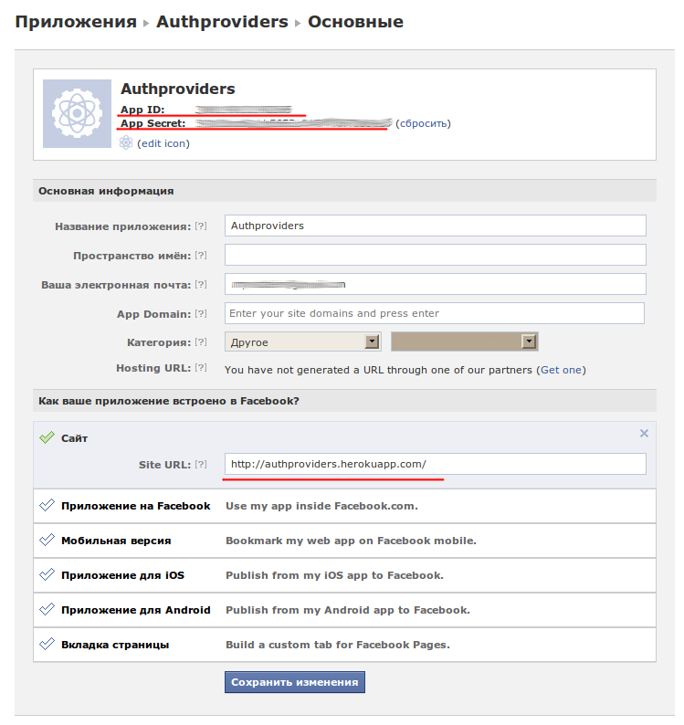Click checkmark icon for Вкладка страницы

(47, 645)
